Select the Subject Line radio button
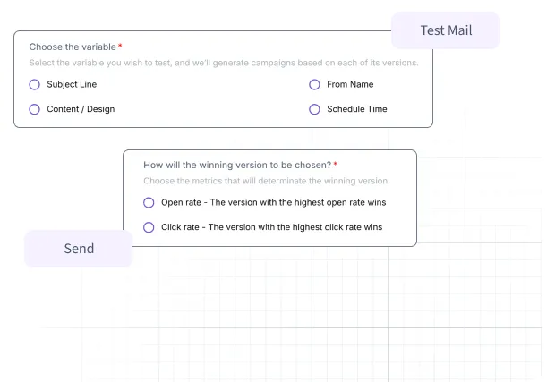 [35, 85]
